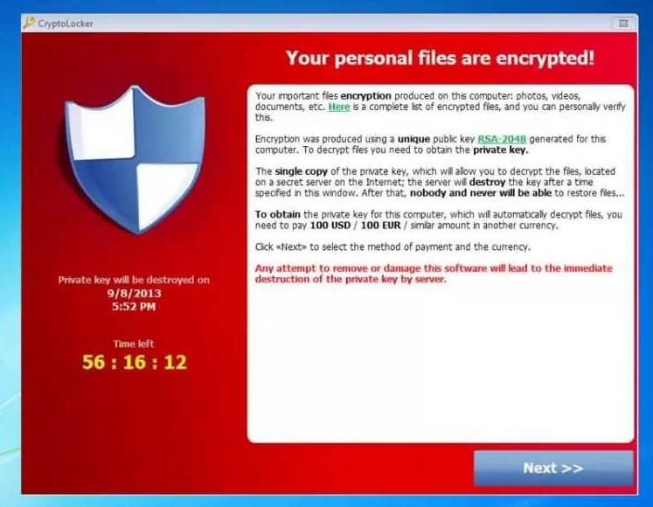Click the "Time left" label
This screenshot has width=653, height=507.
[x=134, y=344]
